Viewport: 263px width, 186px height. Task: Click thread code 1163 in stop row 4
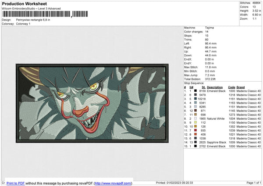click(x=232, y=103)
